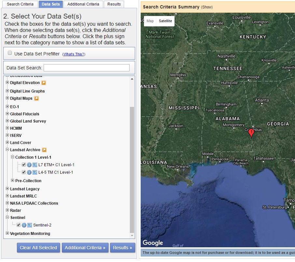Viewport: 295px width, 262px height.
Task: Expand Pre-Collection node
Action: [13, 181]
